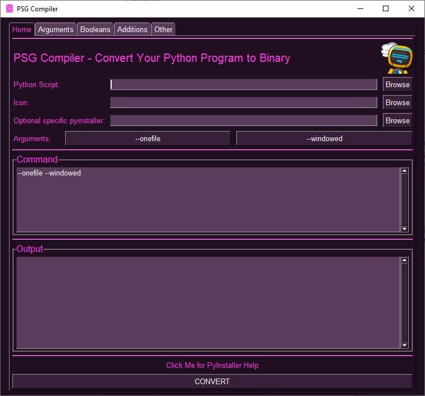
Task: Browse for an Icon file
Action: pyautogui.click(x=397, y=102)
